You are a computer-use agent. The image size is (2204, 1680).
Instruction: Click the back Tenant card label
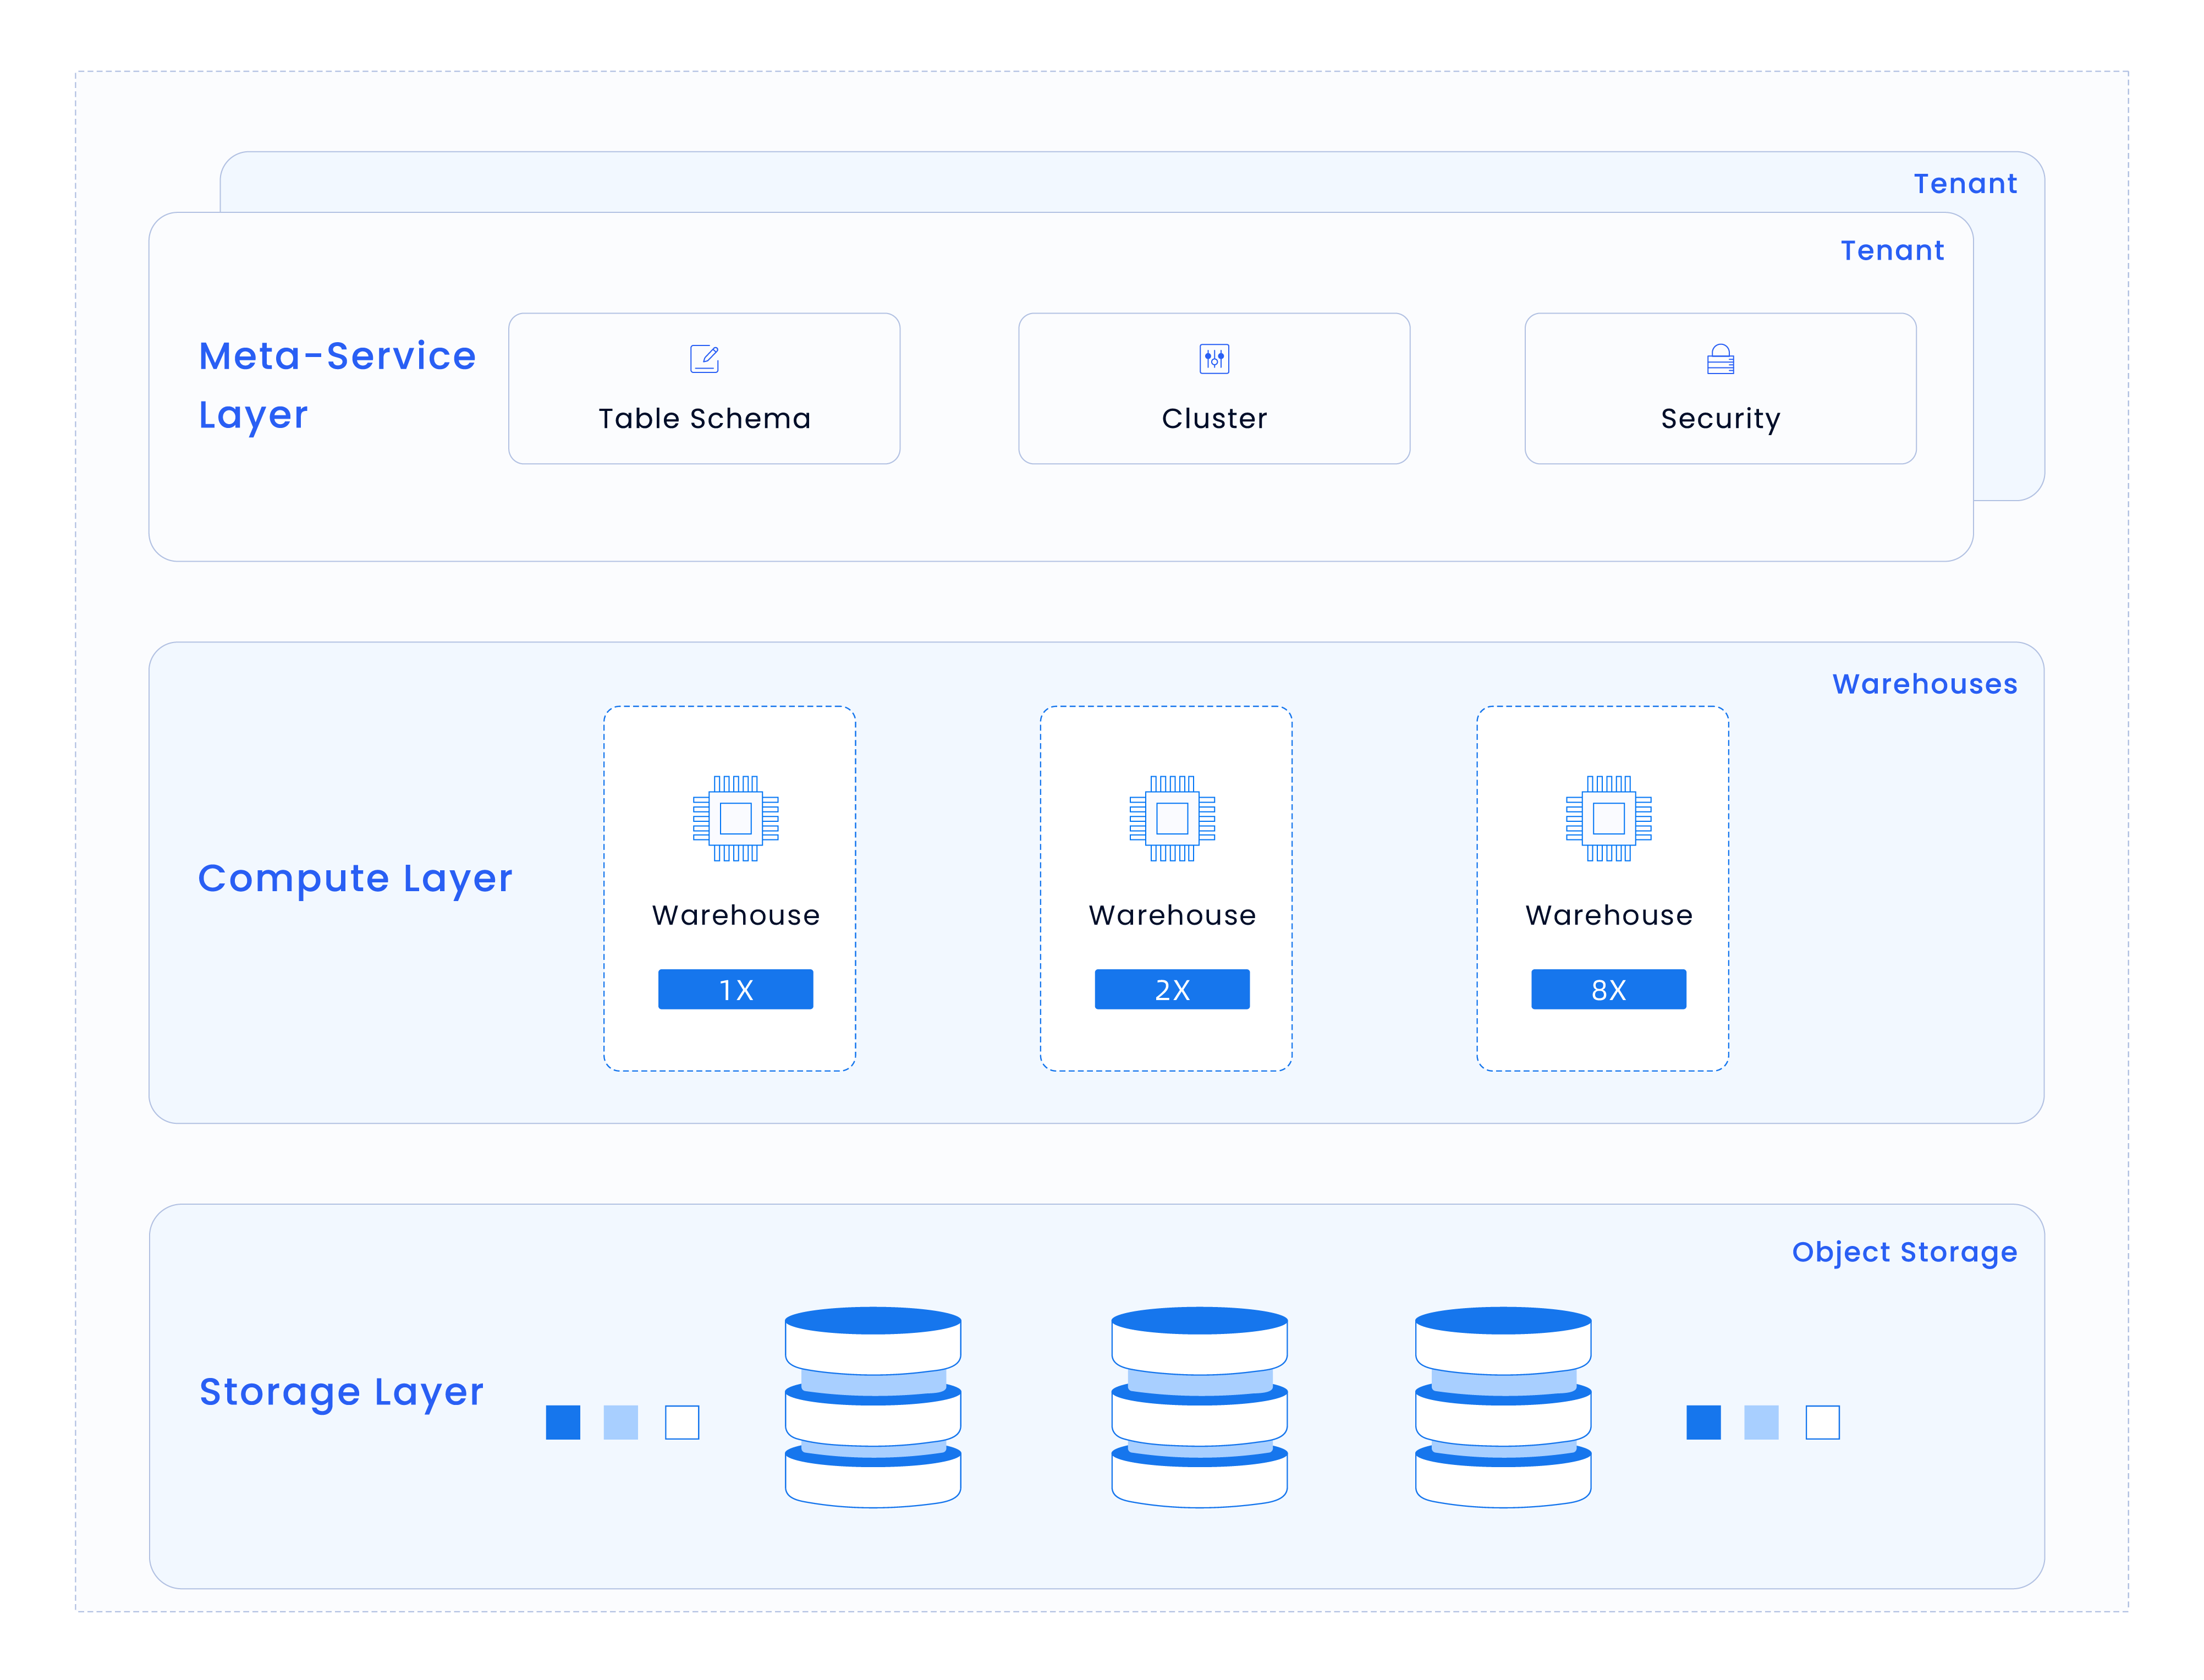(1964, 184)
